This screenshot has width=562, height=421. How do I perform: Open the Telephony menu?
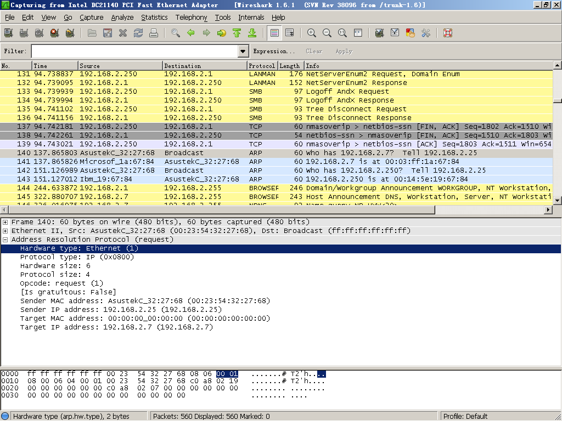coord(191,17)
